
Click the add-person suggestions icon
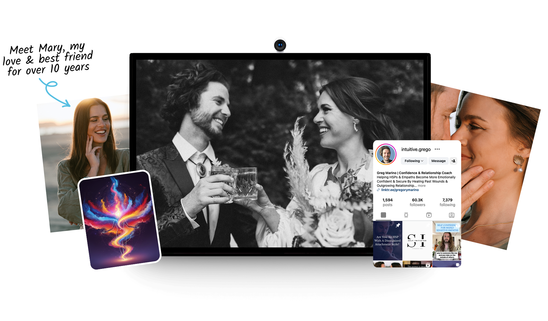click(x=453, y=161)
